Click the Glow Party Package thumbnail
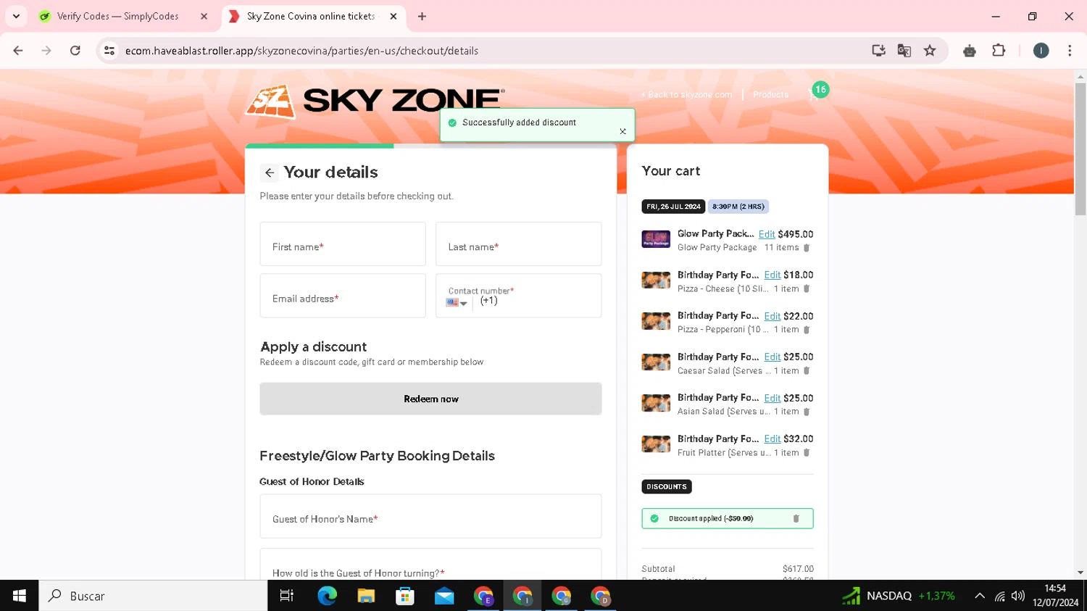The image size is (1087, 611). pos(656,239)
